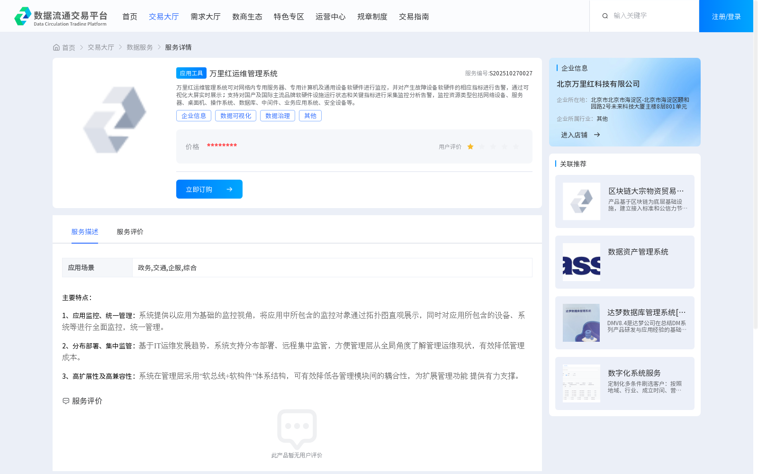Click the service number S202510270027
Viewport: 758px width, 474px height.
click(x=511, y=73)
